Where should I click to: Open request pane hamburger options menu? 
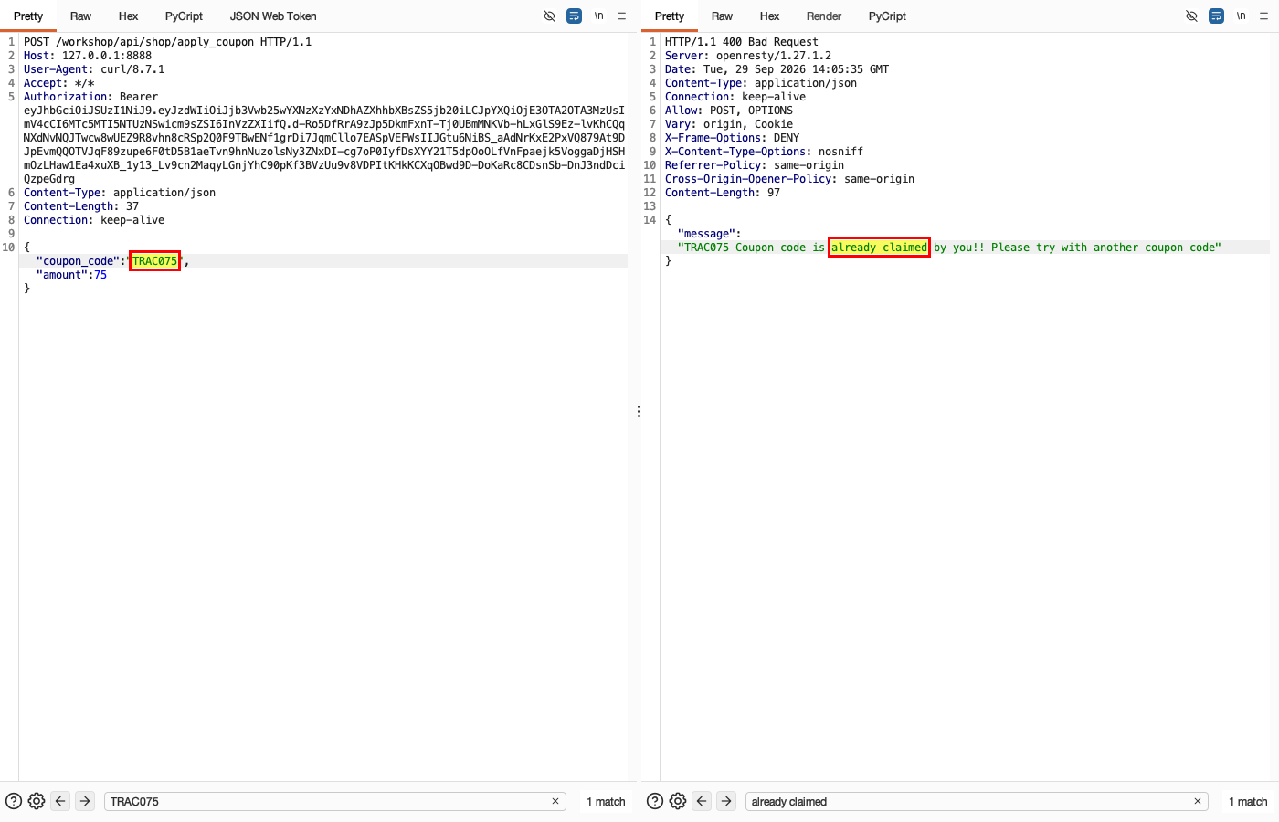(x=622, y=16)
